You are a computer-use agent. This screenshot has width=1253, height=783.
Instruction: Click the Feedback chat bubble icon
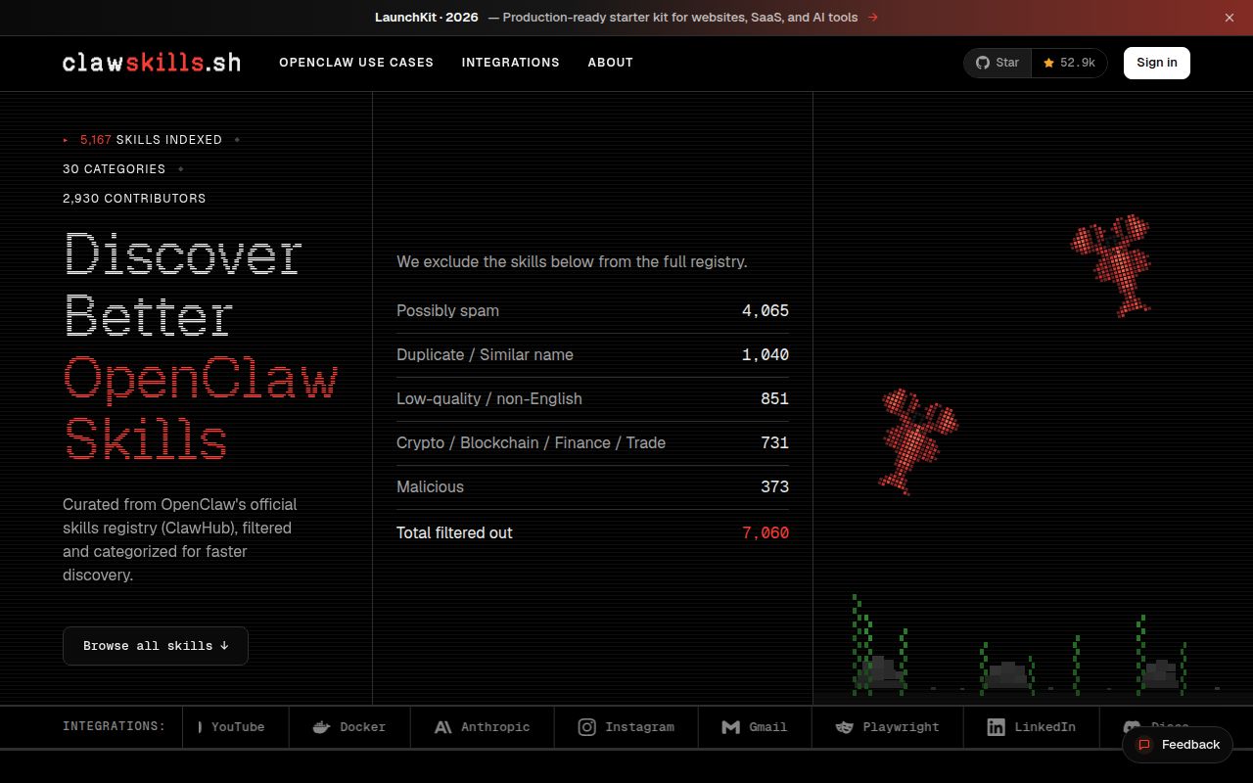(1143, 745)
